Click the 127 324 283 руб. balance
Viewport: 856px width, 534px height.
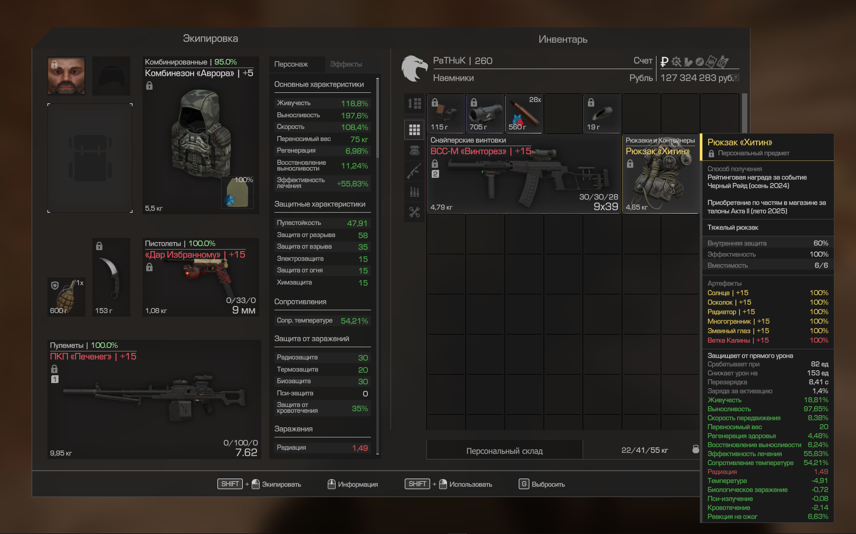click(x=697, y=78)
